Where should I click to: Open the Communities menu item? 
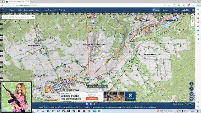tap(29, 10)
